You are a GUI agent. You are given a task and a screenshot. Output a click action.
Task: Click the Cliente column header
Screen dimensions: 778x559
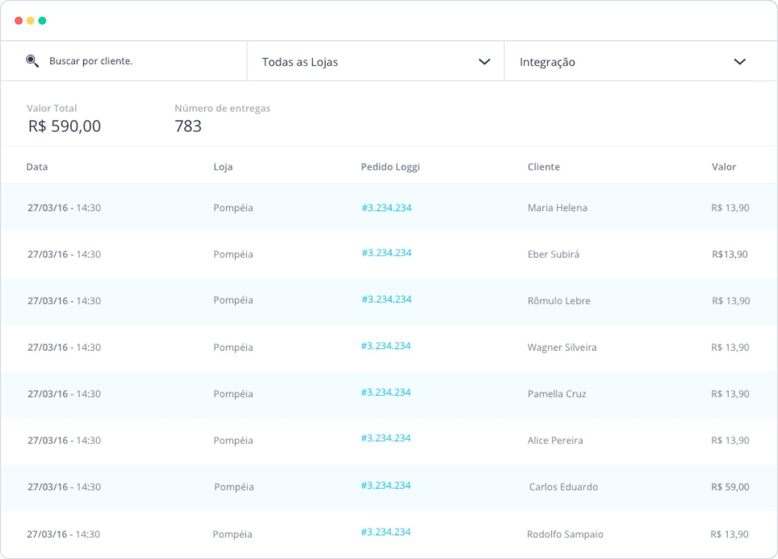544,167
